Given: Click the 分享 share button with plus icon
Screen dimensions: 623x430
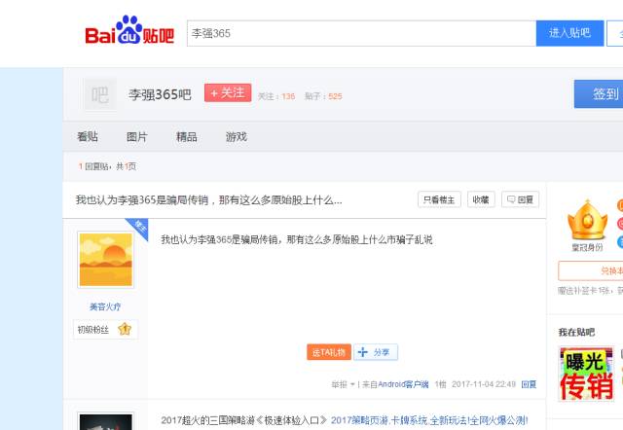Looking at the screenshot, I should (376, 352).
